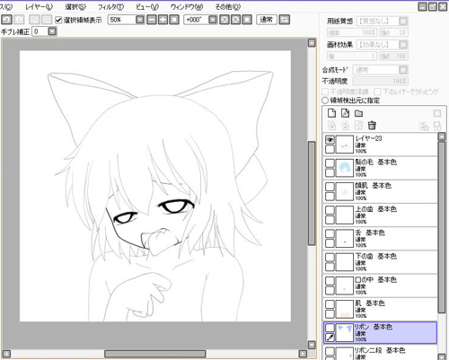
Task: Hide レイヤー23 using its eye icon
Action: click(330, 140)
